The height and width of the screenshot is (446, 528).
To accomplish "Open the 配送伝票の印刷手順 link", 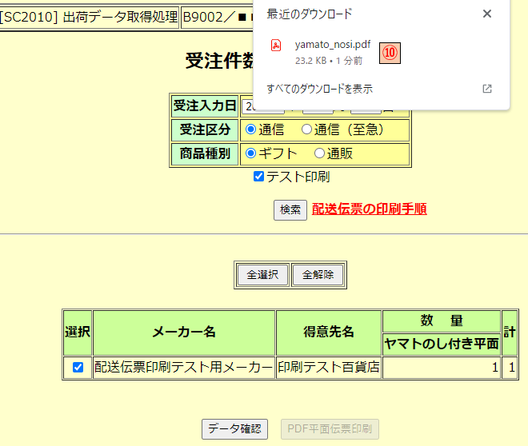I will tap(369, 209).
